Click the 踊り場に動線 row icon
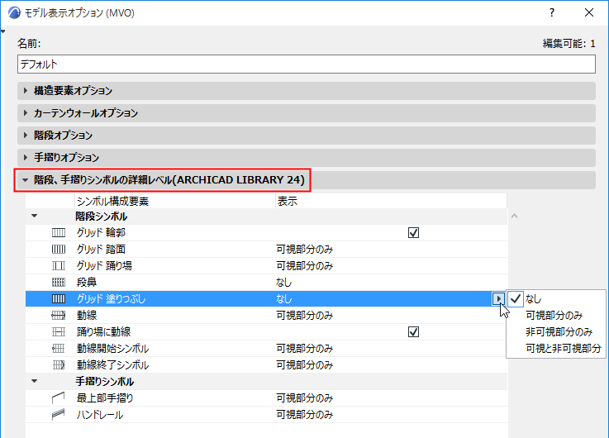609x438 pixels. 59,332
